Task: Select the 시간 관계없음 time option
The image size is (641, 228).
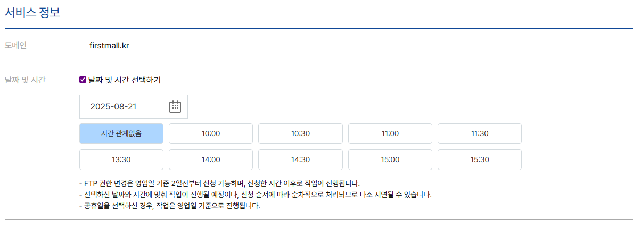Action: coord(121,133)
